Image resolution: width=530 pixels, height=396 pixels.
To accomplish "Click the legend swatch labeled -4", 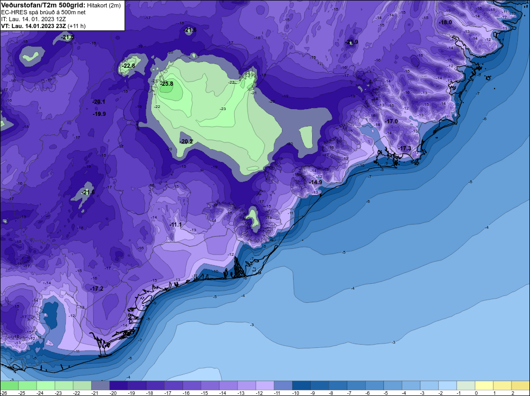I will [411, 385].
